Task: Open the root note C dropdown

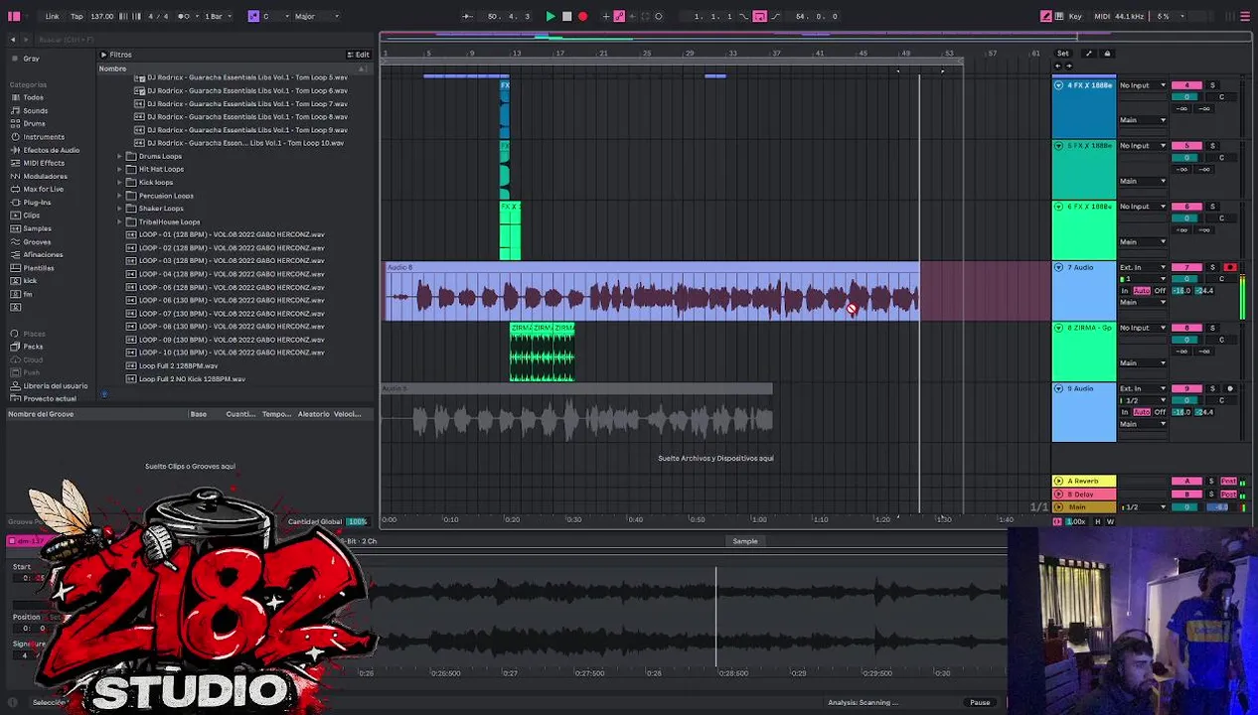Action: pos(274,16)
